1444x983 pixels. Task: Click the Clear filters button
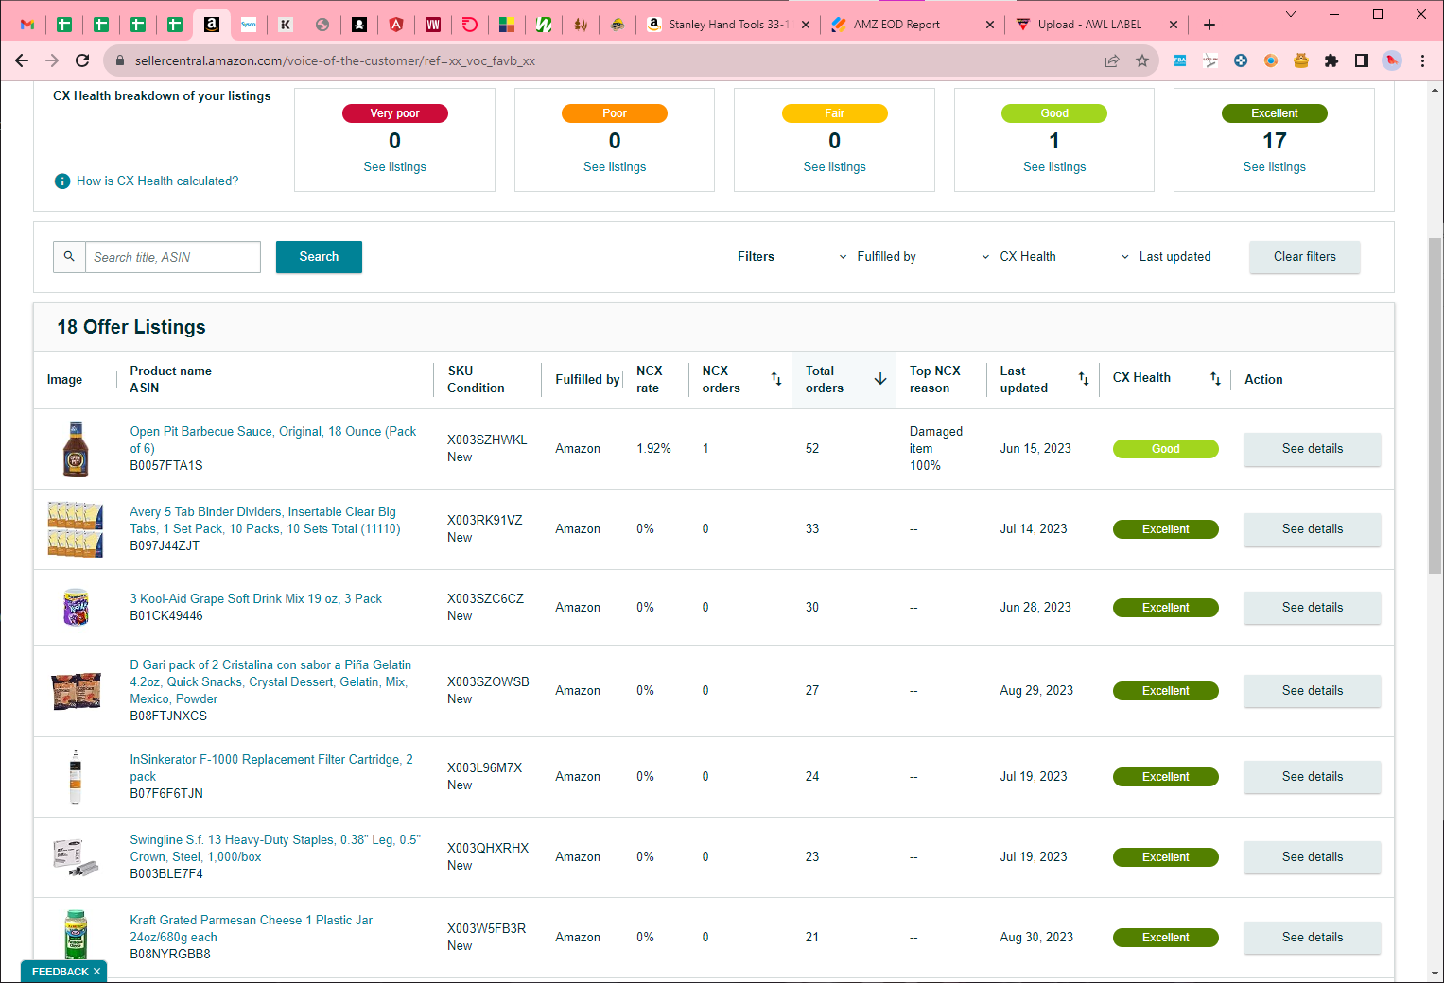[x=1305, y=256]
